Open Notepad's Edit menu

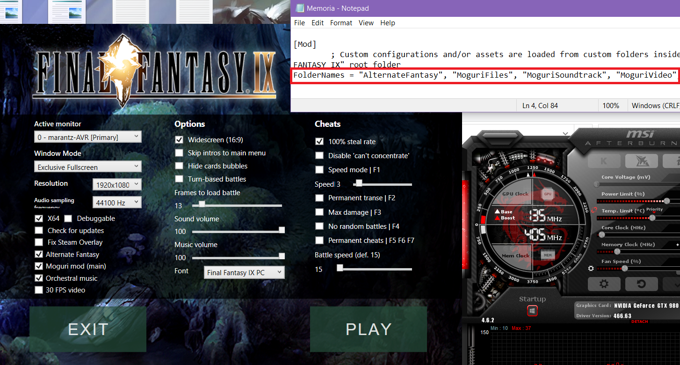[x=318, y=22]
